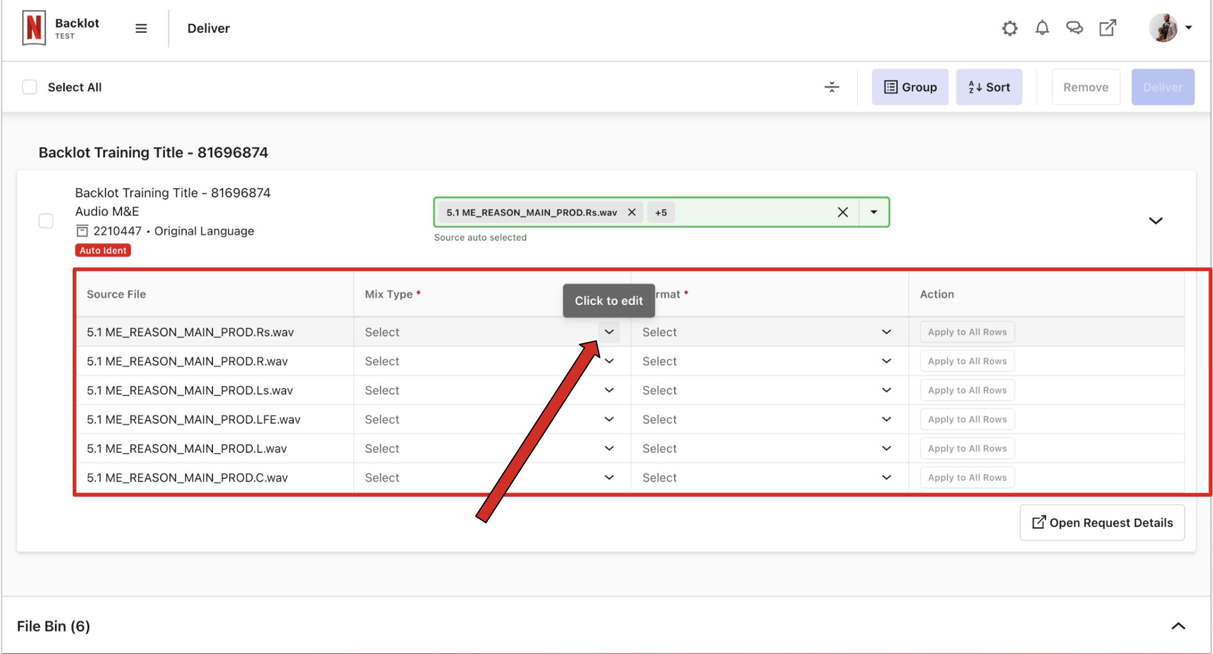Open Request Details for this title

[x=1101, y=521]
